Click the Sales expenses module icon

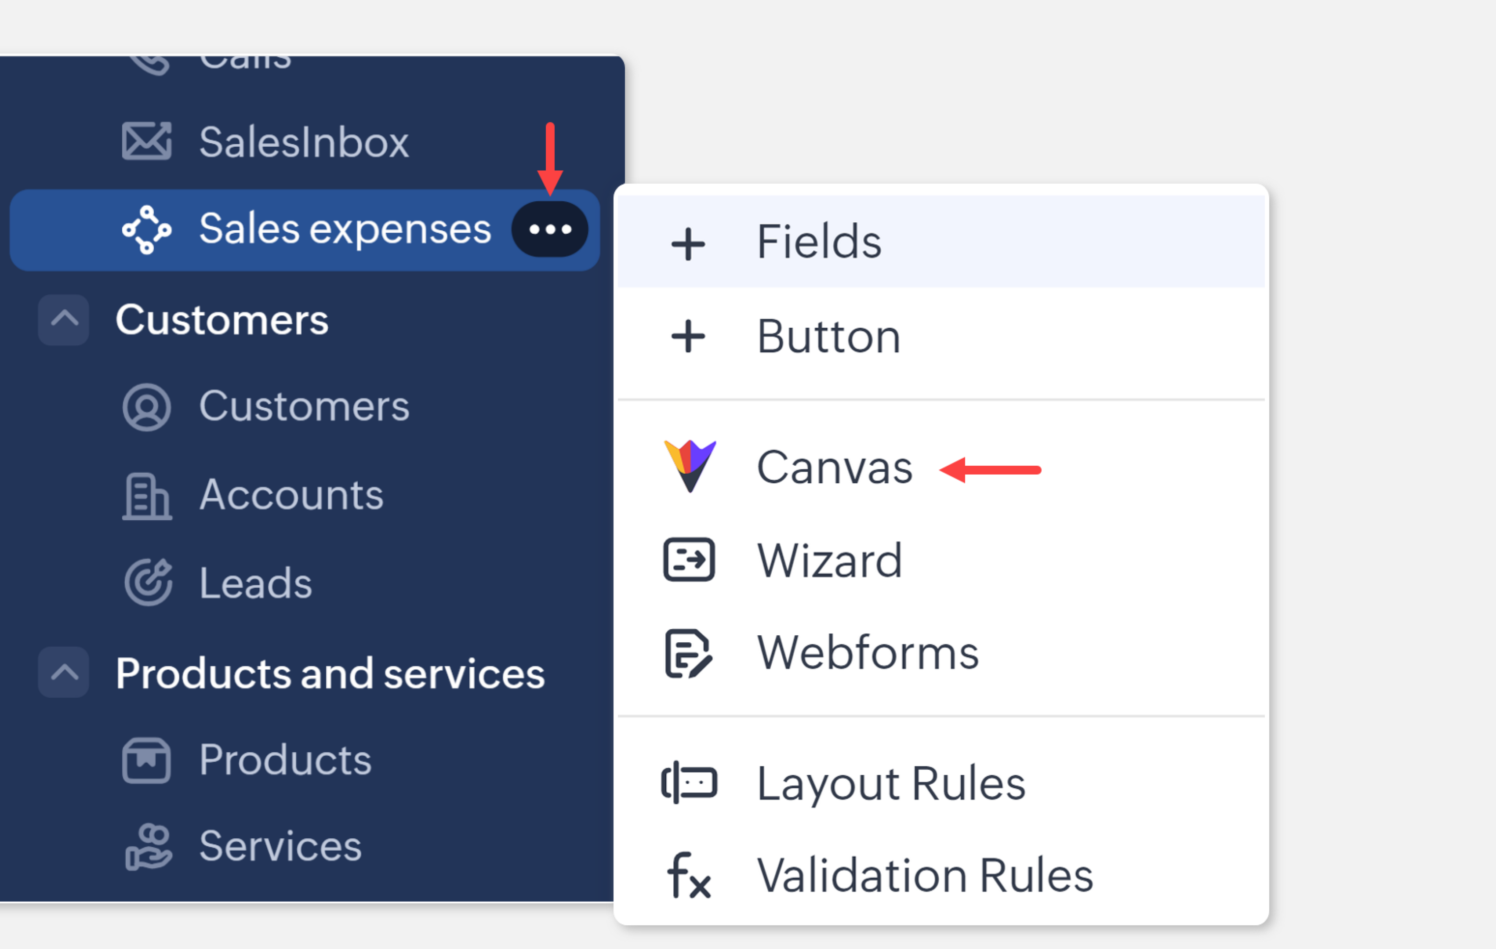147,230
